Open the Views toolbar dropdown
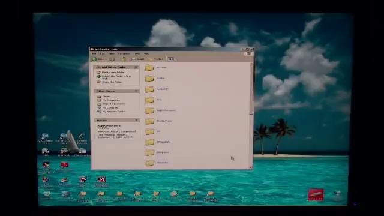 coord(171,59)
